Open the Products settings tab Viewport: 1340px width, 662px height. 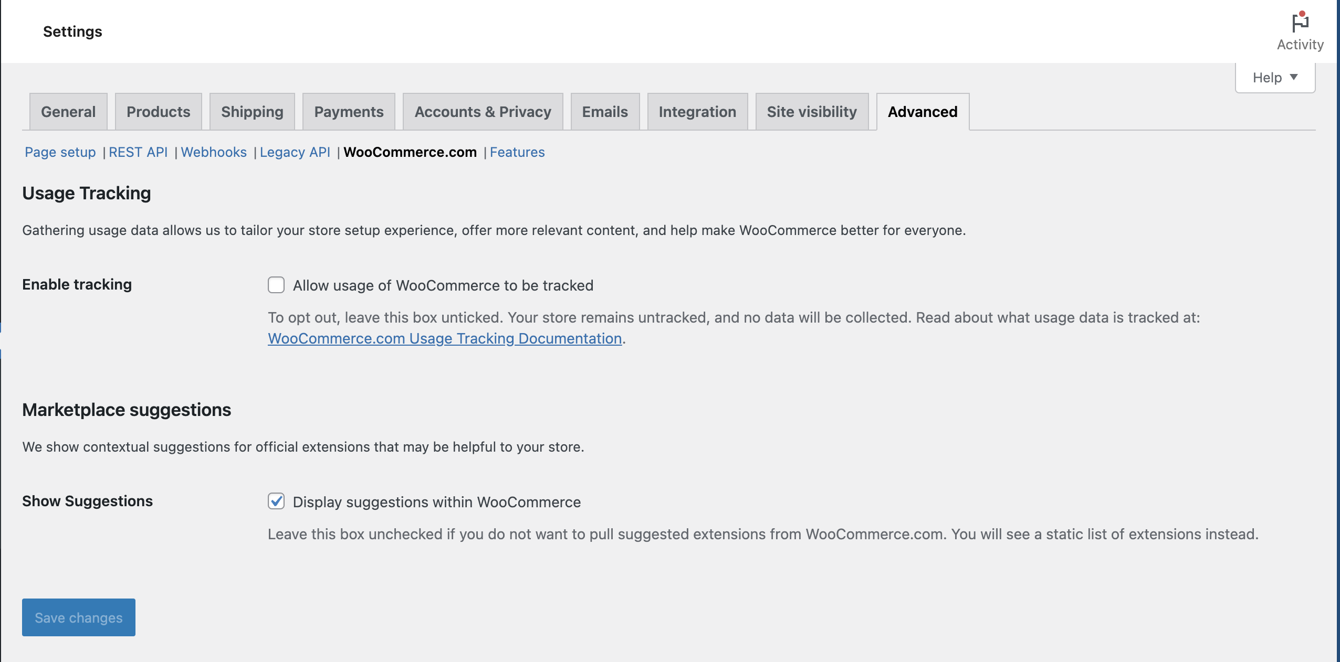click(158, 111)
